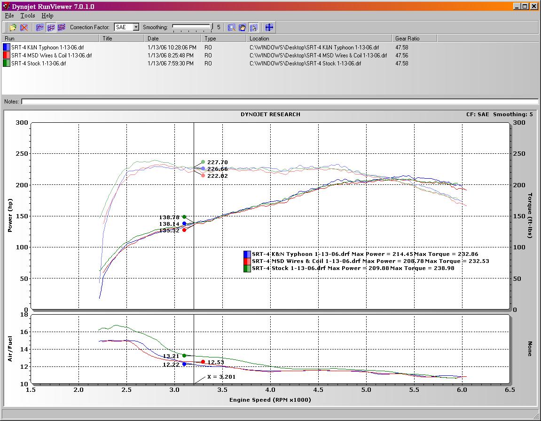Select the third graph layout icon
The height and width of the screenshot is (421, 541).
[62, 27]
